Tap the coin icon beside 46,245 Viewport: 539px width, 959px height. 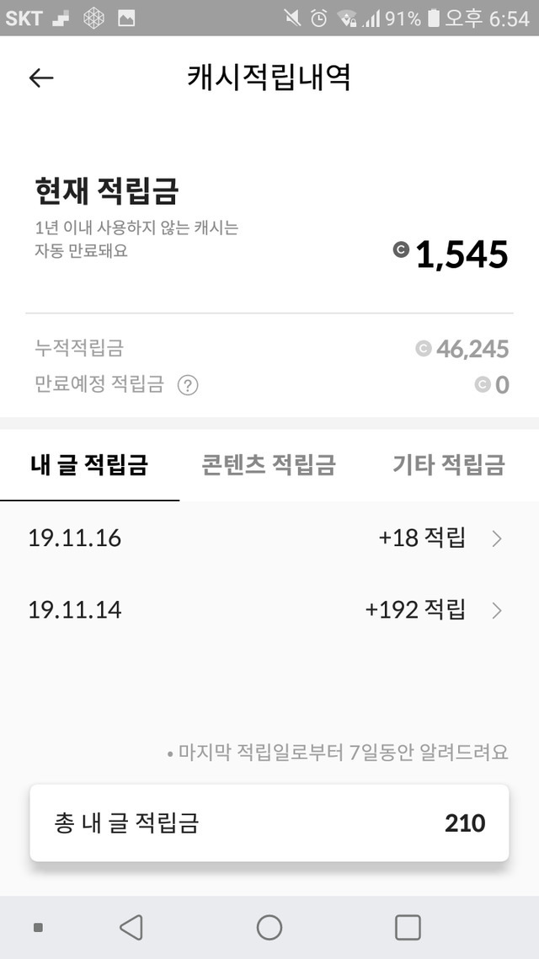tap(423, 348)
